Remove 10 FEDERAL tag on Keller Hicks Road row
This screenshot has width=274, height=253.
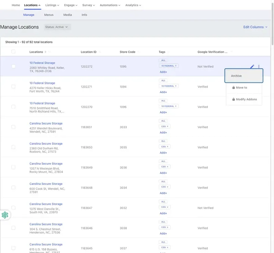point(176,86)
